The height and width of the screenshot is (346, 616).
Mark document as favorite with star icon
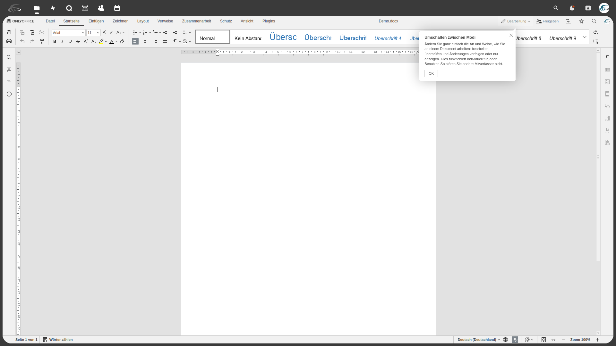click(x=581, y=21)
